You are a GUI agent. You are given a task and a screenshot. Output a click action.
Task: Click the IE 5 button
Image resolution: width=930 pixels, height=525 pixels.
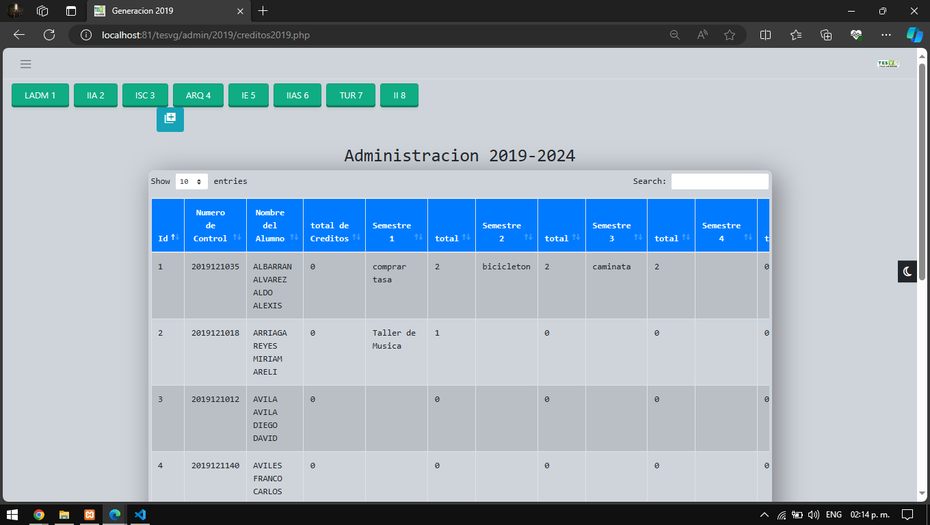point(249,95)
